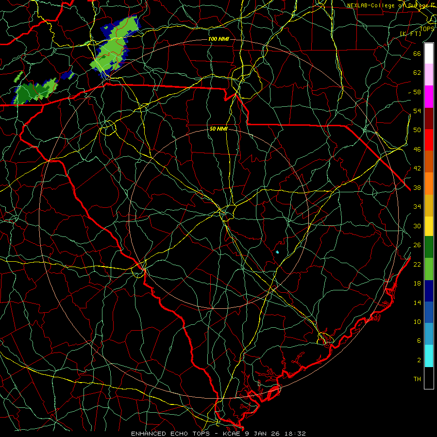437x437 pixels.
Task: Click the magenta legend swatch
Action: click(429, 97)
